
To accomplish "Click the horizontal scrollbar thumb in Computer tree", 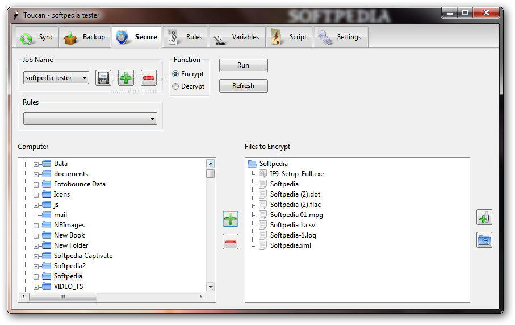I will click(x=63, y=297).
